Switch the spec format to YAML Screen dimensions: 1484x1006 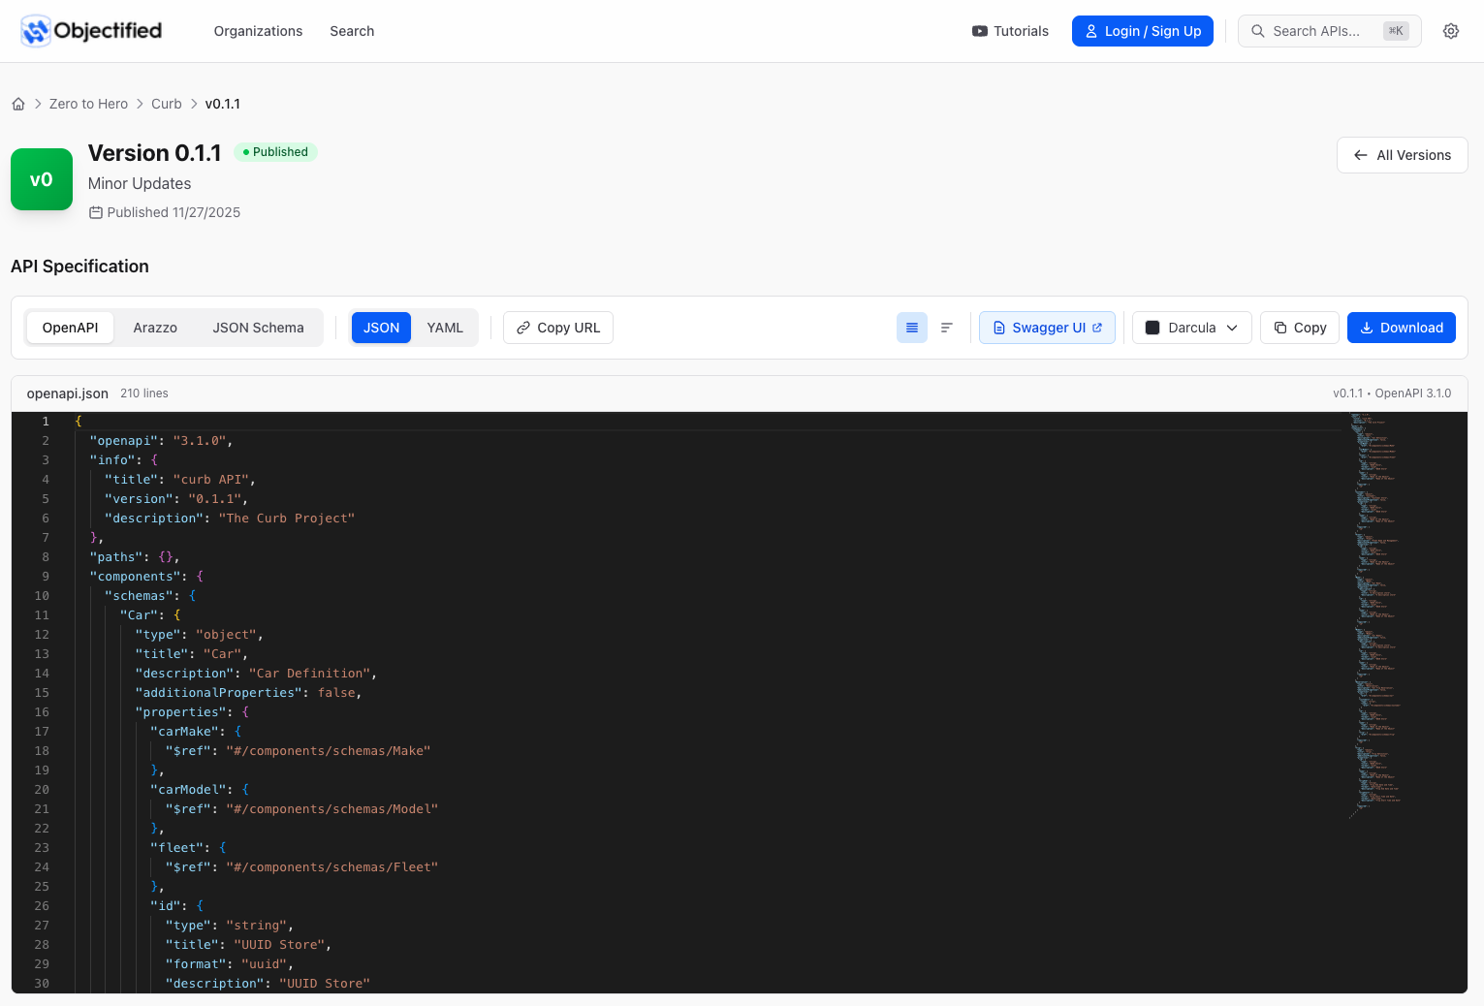445,328
